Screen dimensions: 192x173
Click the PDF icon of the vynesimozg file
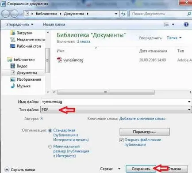[59, 60]
